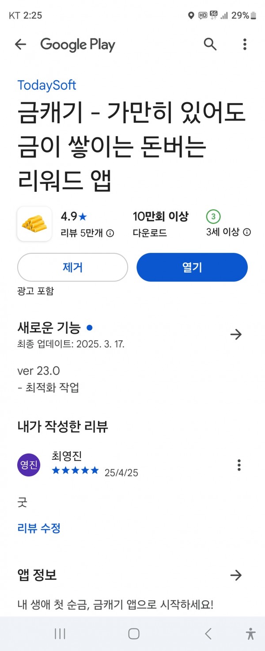Tap info icon next to 3세 이상
Image resolution: width=265 pixels, height=651 pixels.
pyautogui.click(x=247, y=232)
